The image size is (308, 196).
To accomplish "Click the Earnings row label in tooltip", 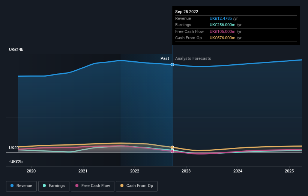I will pyautogui.click(x=183, y=25).
